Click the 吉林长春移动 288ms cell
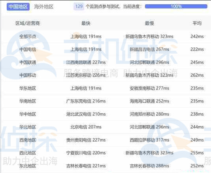 149,166
